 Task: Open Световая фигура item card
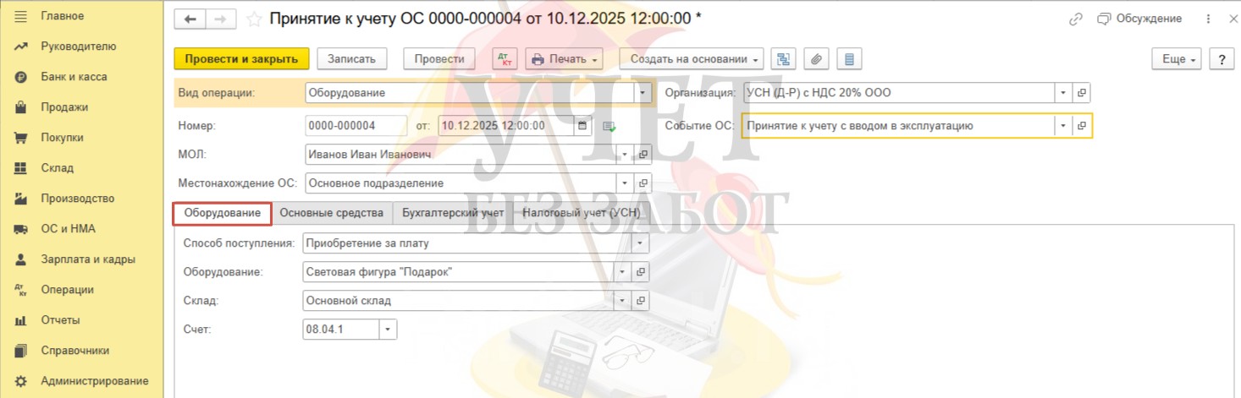coord(641,272)
